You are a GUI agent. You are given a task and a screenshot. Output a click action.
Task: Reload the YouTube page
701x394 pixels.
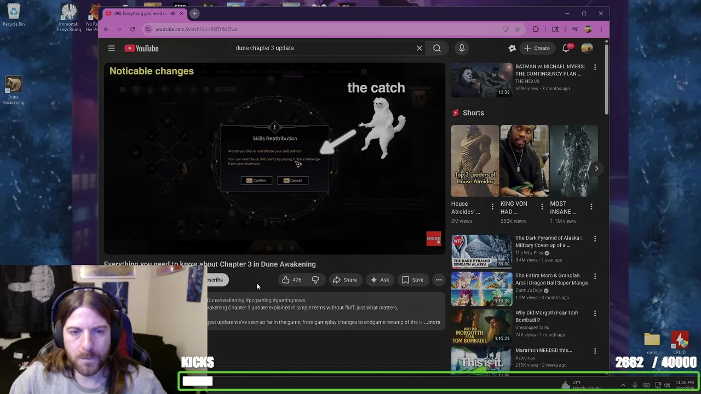[x=133, y=29]
